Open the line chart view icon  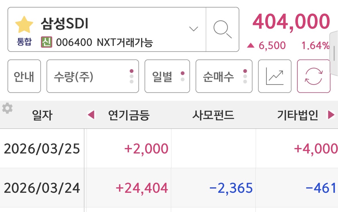(275, 76)
